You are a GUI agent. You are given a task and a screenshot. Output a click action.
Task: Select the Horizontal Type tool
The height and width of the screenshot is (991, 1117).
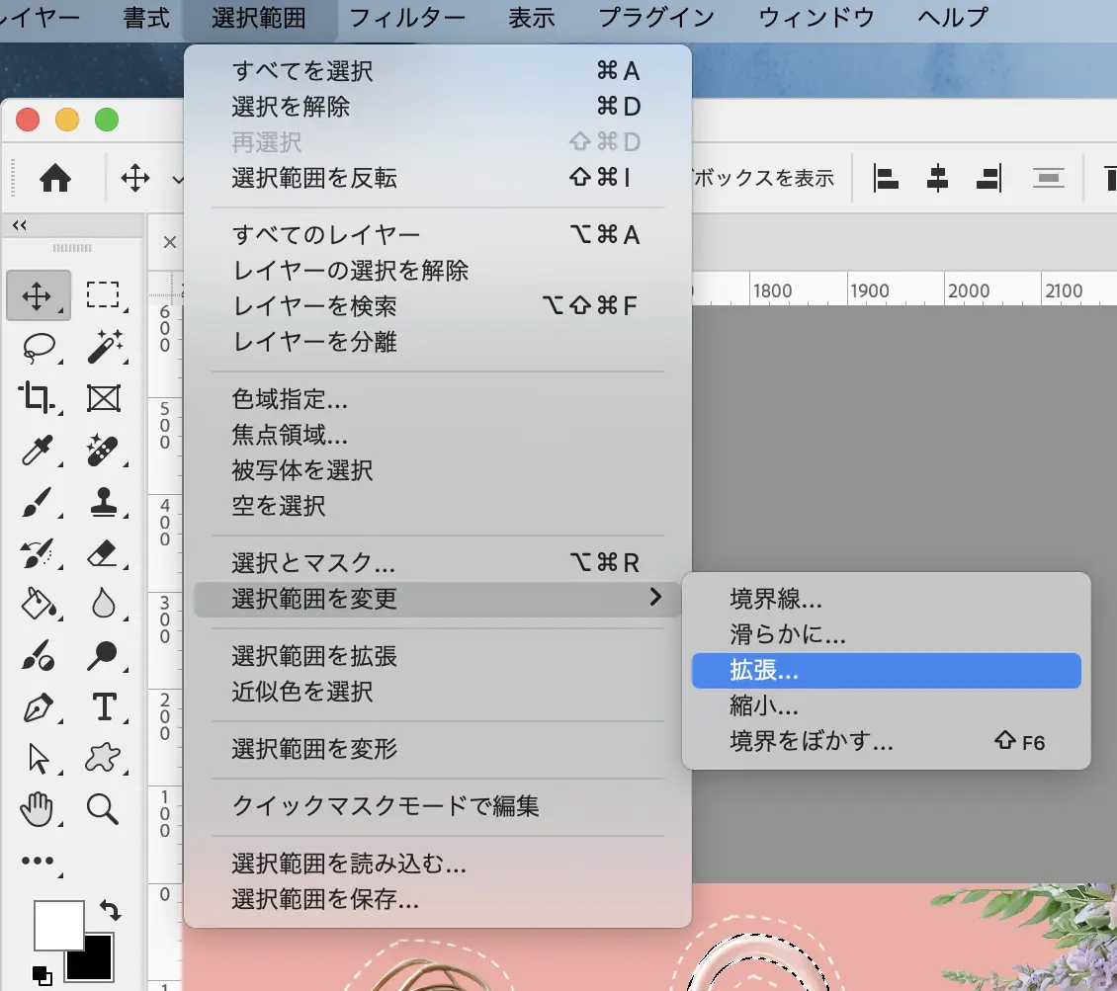[103, 706]
